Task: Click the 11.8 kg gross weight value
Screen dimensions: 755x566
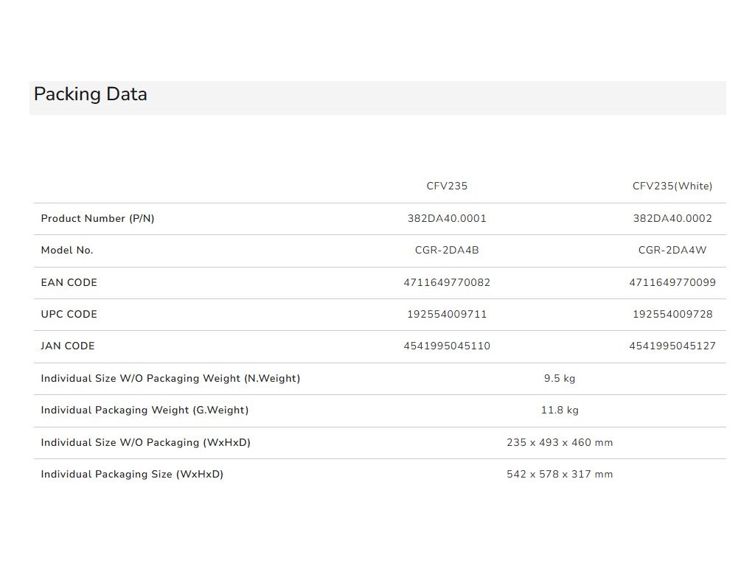Action: 560,410
